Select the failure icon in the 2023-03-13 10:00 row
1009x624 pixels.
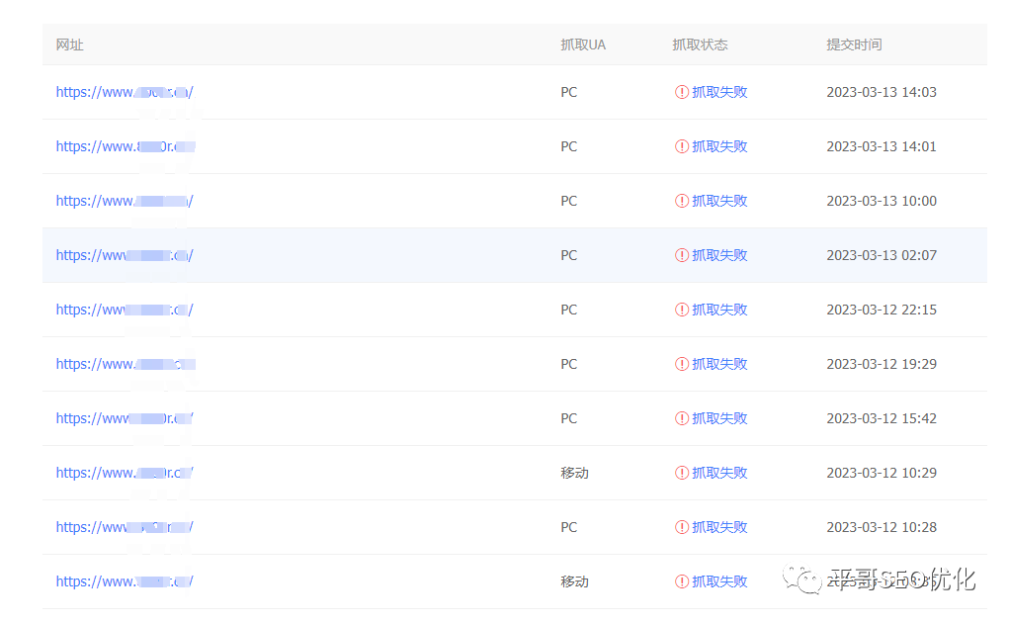tap(682, 201)
